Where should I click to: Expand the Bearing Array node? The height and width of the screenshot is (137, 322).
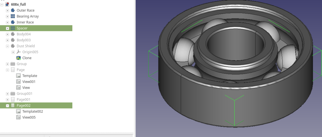[x=8, y=16]
